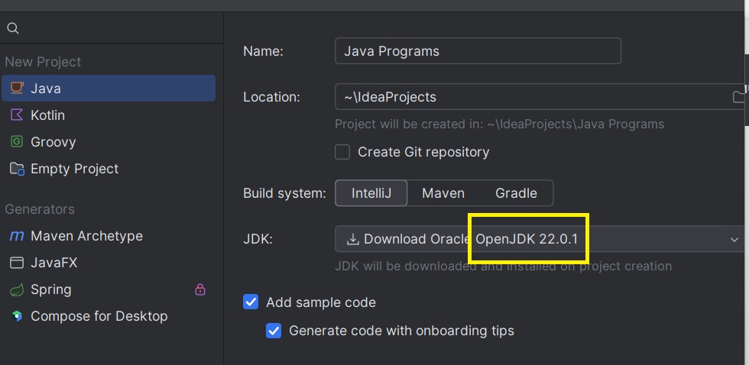Select IntelliJ build system option
The height and width of the screenshot is (365, 749).
click(x=371, y=193)
